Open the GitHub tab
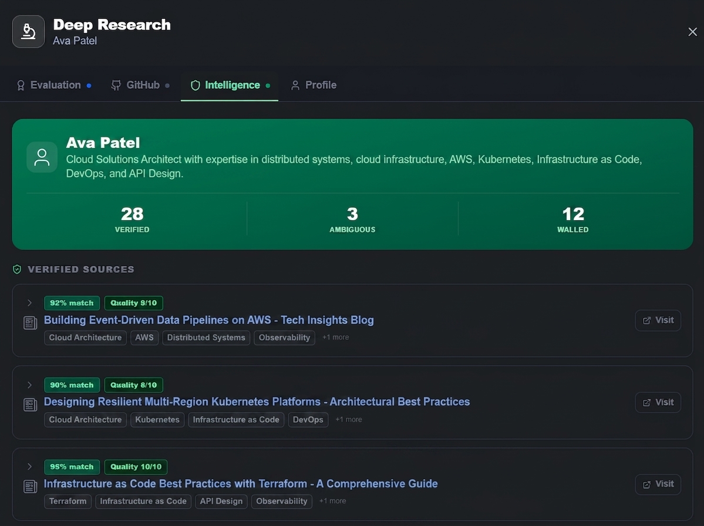Image resolution: width=704 pixels, height=526 pixels. [x=140, y=85]
